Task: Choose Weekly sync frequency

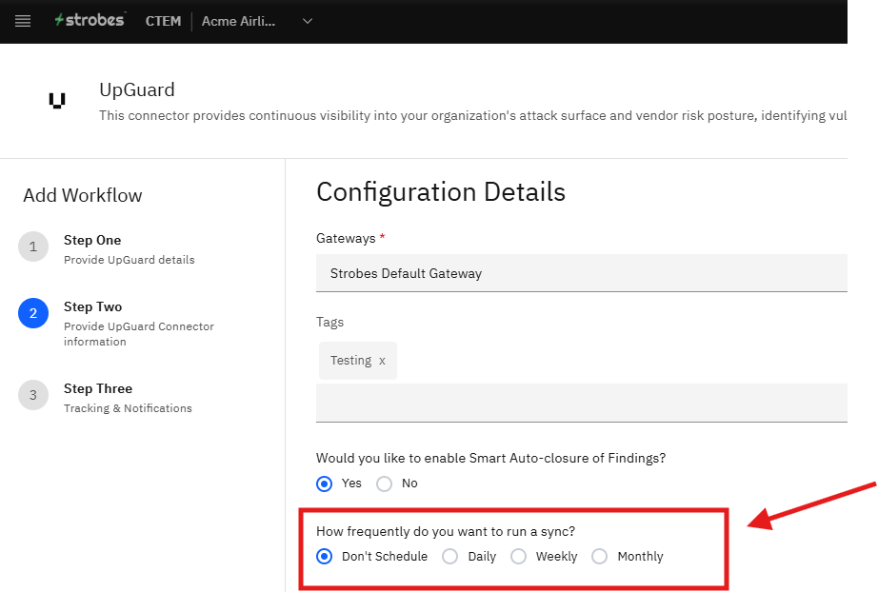Action: tap(518, 556)
